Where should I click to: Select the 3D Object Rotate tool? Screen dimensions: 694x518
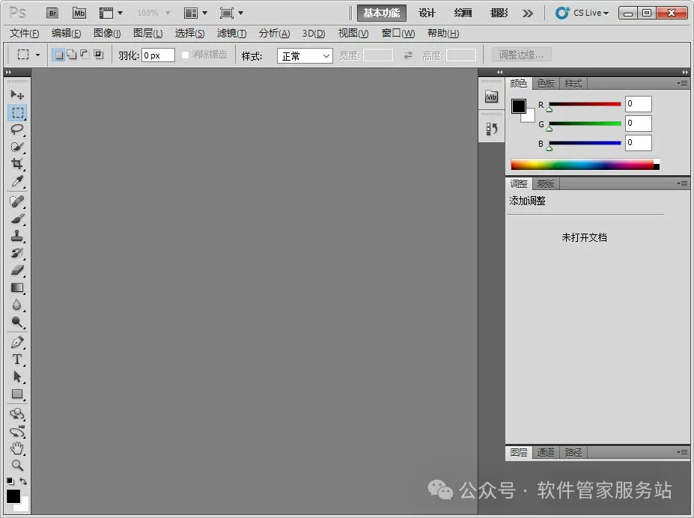coord(17,414)
